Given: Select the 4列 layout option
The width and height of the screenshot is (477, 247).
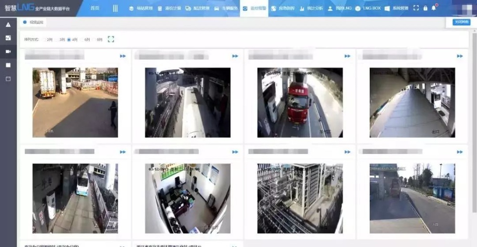Looking at the screenshot, I should [x=73, y=40].
